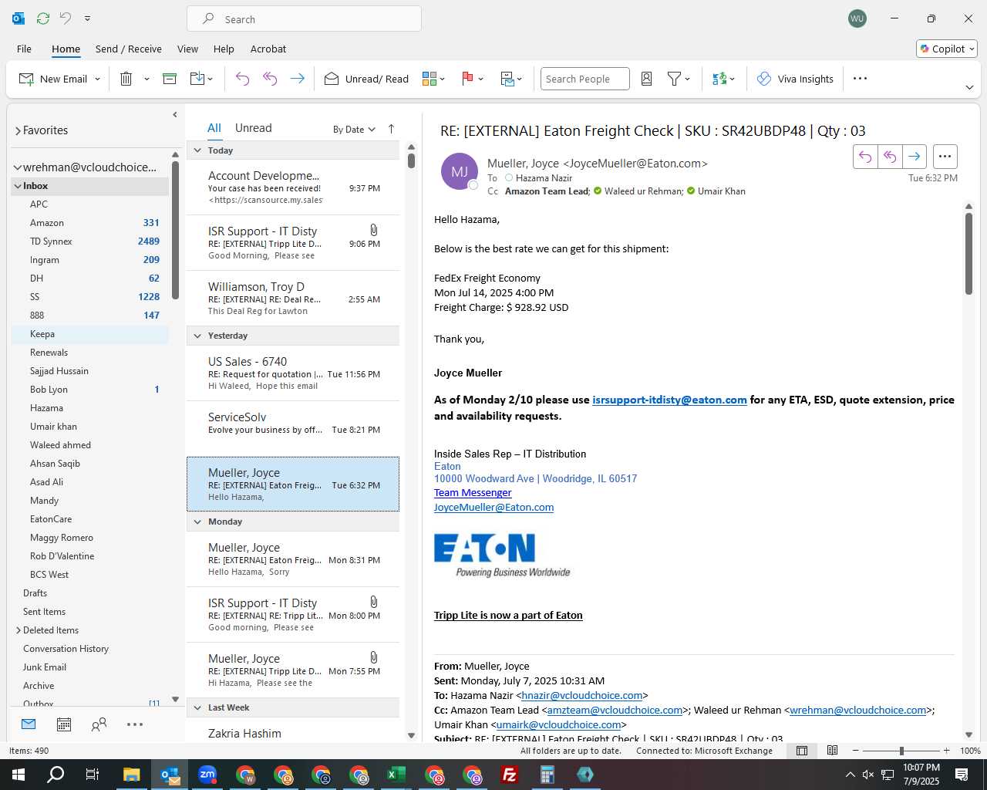The width and height of the screenshot is (987, 790).
Task: Expand the Favorites section
Action: pyautogui.click(x=18, y=131)
